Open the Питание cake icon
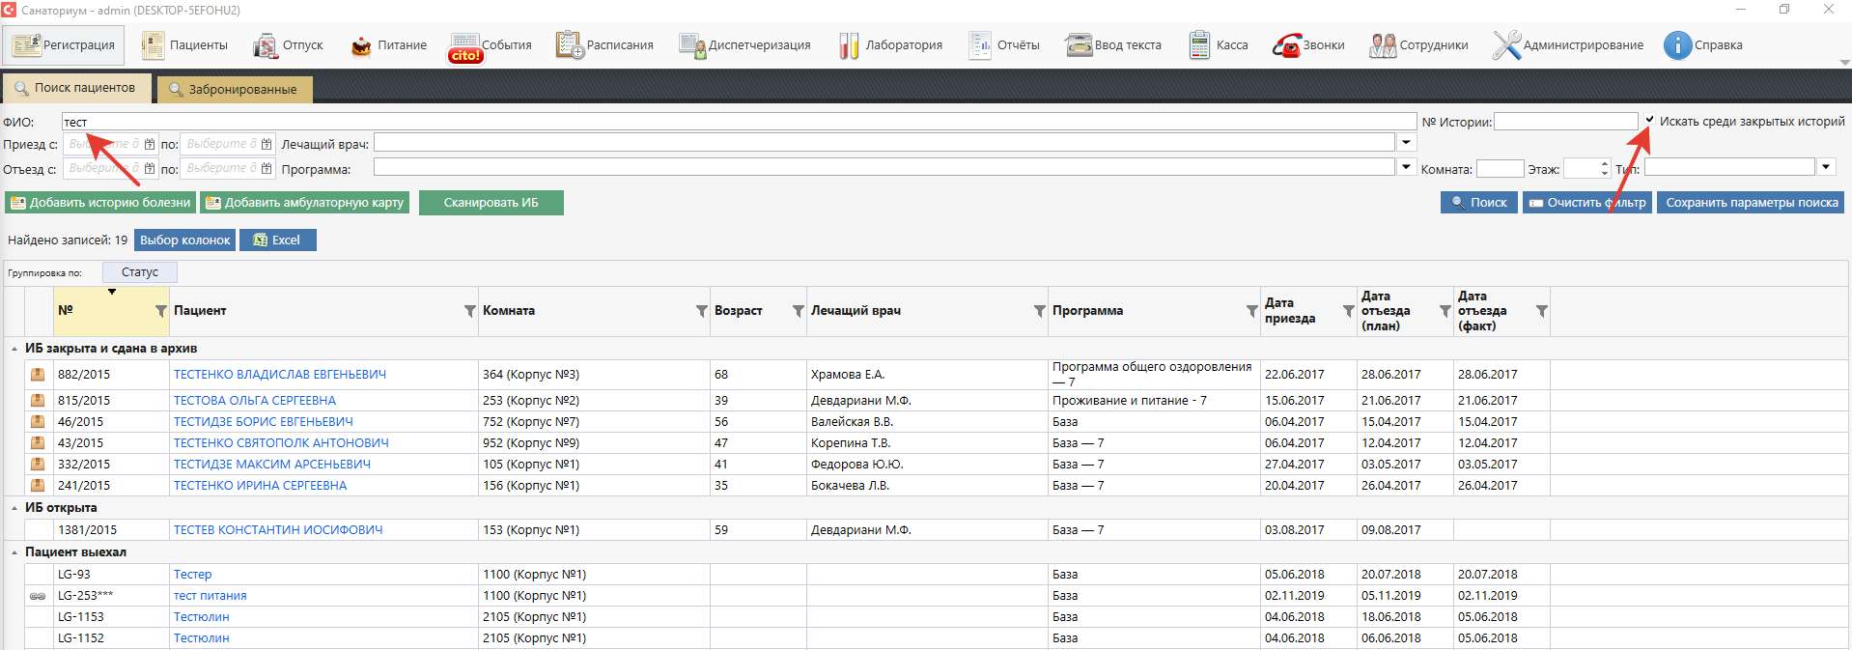This screenshot has height=650, width=1852. coord(361,45)
